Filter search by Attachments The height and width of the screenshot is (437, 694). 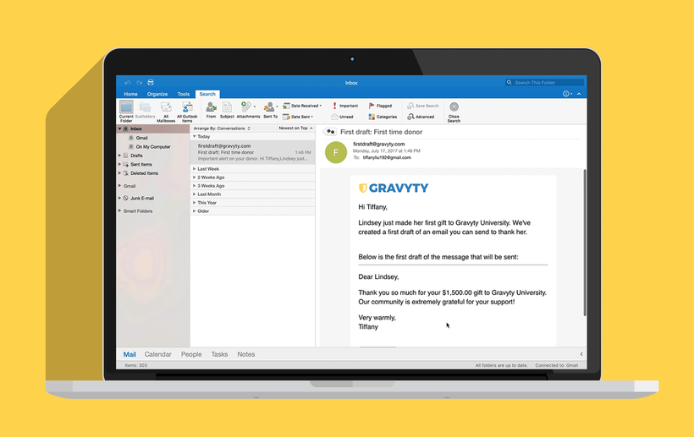pyautogui.click(x=248, y=111)
